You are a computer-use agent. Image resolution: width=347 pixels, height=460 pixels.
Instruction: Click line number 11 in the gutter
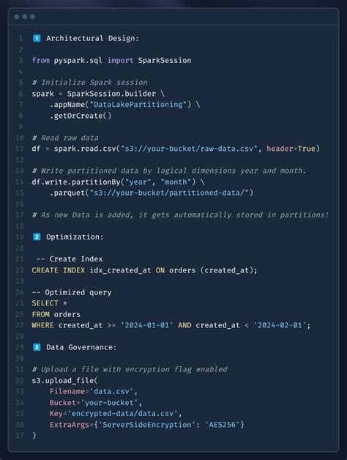pyautogui.click(x=19, y=149)
